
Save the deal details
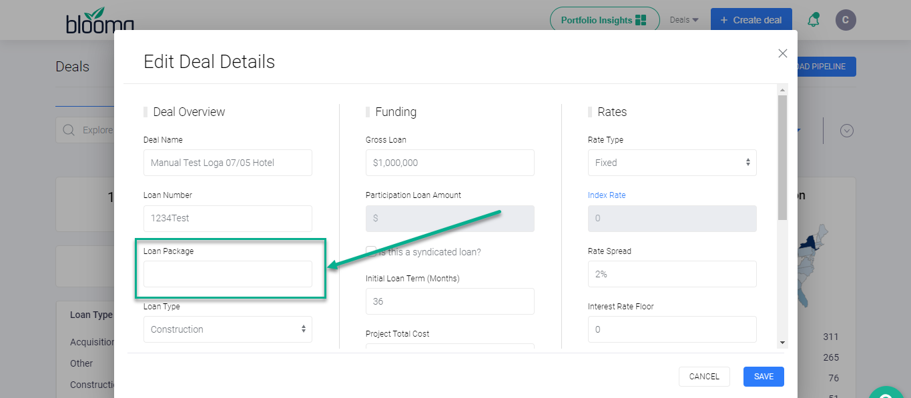point(764,377)
